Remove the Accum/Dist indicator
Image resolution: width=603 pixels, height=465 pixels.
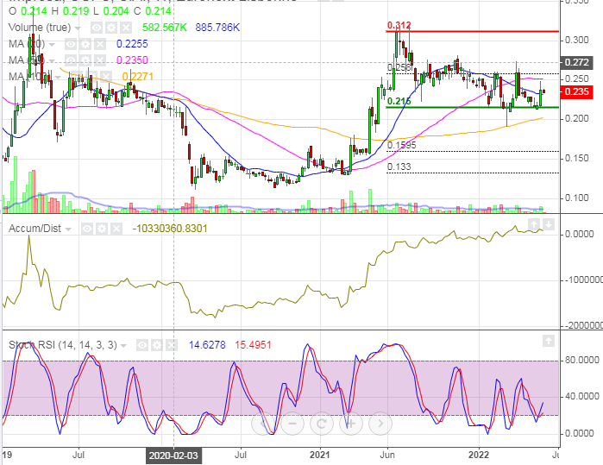[116, 229]
